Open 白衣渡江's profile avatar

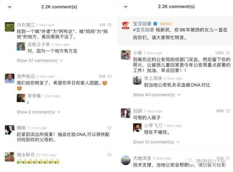[9, 27]
